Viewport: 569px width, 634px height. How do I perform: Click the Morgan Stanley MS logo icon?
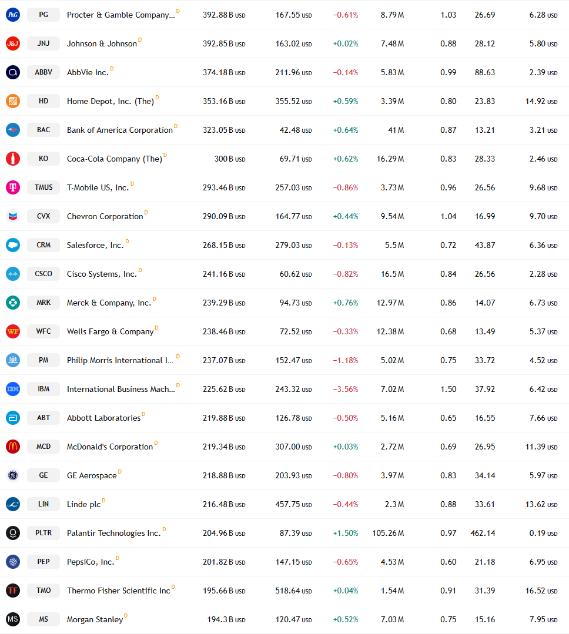[x=13, y=619]
